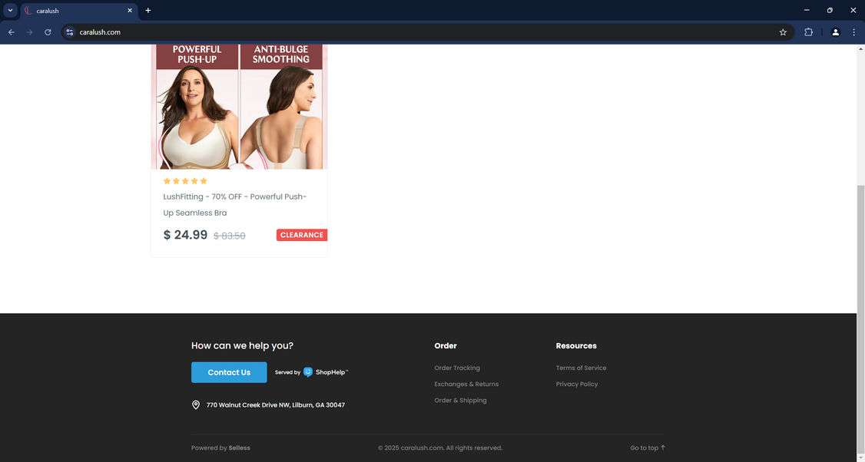
Task: Open Order Tracking link
Action: click(x=457, y=368)
